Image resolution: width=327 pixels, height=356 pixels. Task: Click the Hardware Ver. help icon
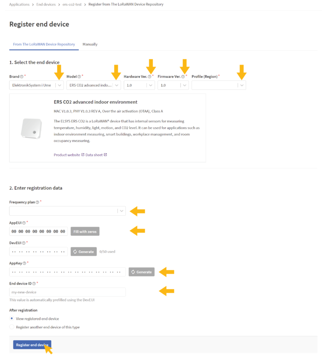click(149, 77)
